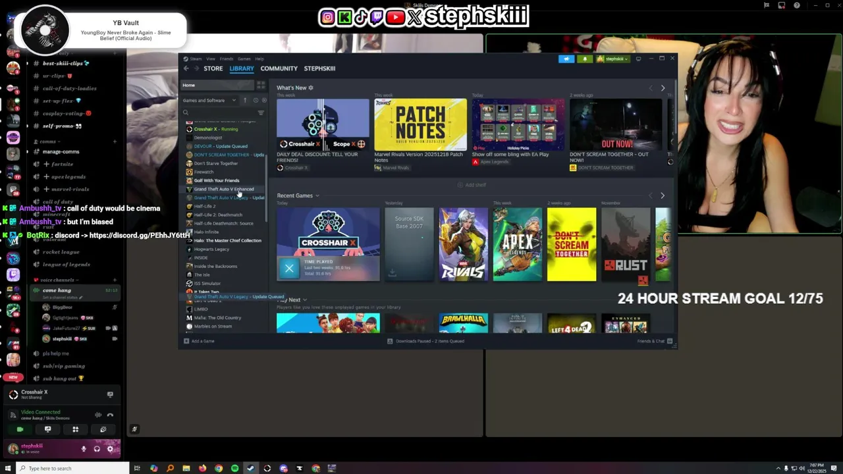Sort library list with the up-arrow icon

tap(245, 100)
